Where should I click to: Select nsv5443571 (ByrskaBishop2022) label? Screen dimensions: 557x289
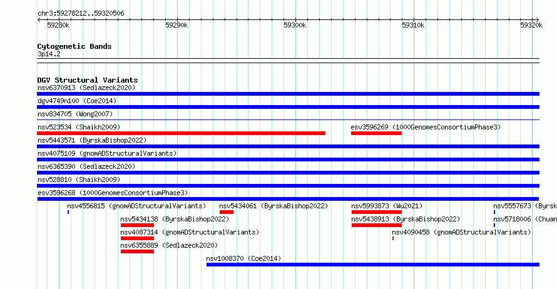coord(92,140)
